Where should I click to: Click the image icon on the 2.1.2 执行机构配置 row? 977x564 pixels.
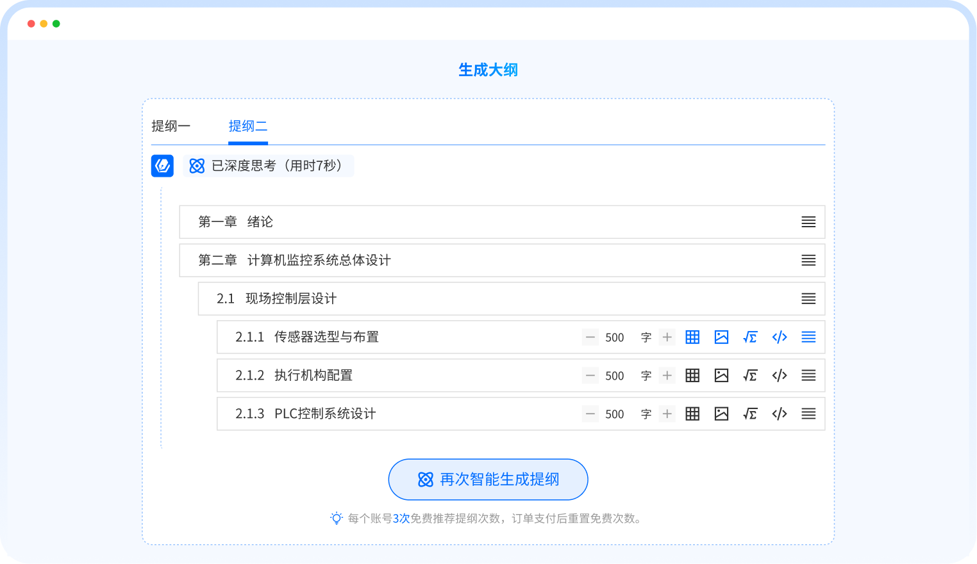721,375
